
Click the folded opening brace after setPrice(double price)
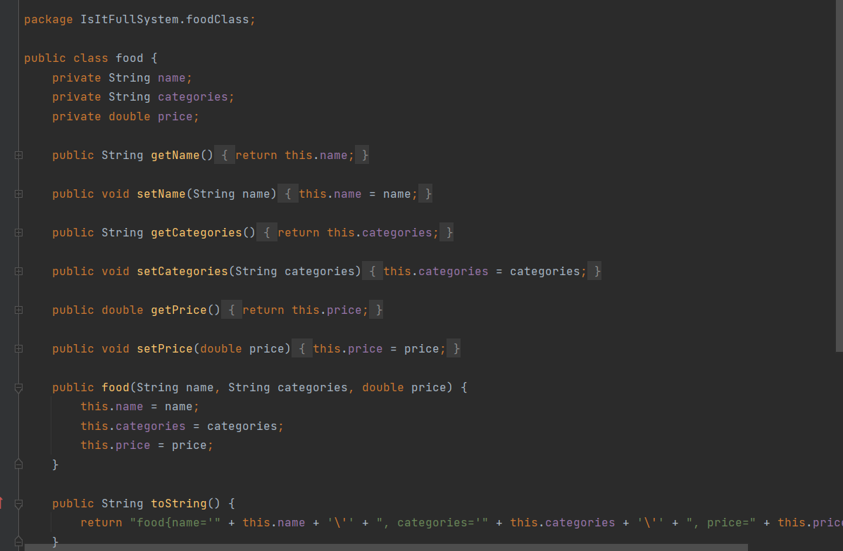pyautogui.click(x=302, y=348)
